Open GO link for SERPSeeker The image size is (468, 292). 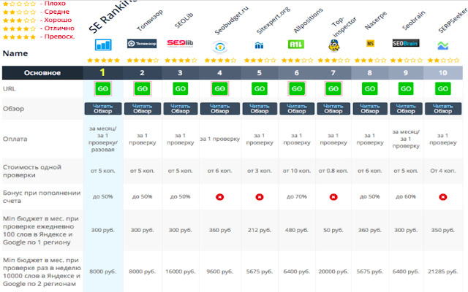(x=443, y=88)
